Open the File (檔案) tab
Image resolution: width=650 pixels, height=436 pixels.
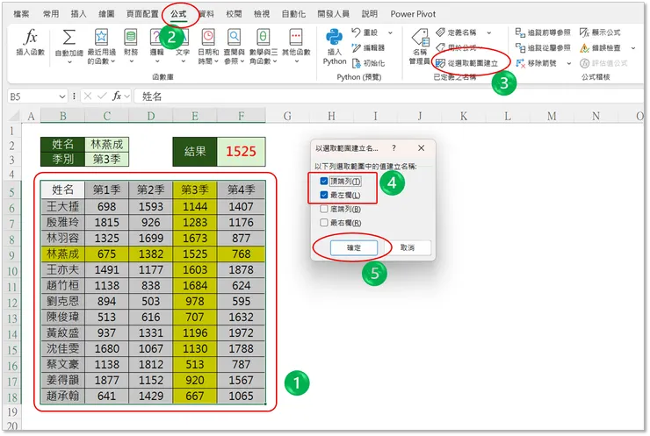coord(21,14)
